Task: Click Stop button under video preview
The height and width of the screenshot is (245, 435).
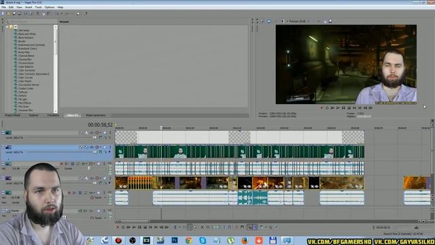Action: click(x=349, y=108)
